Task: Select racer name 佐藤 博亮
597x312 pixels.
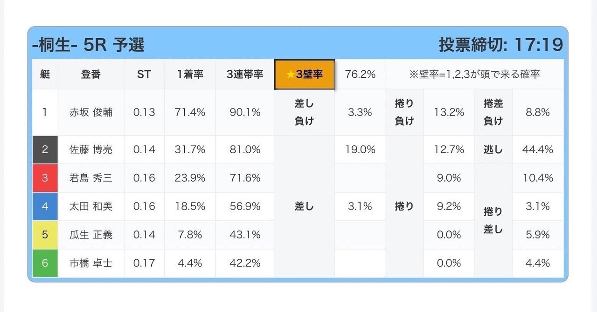Action: (91, 149)
